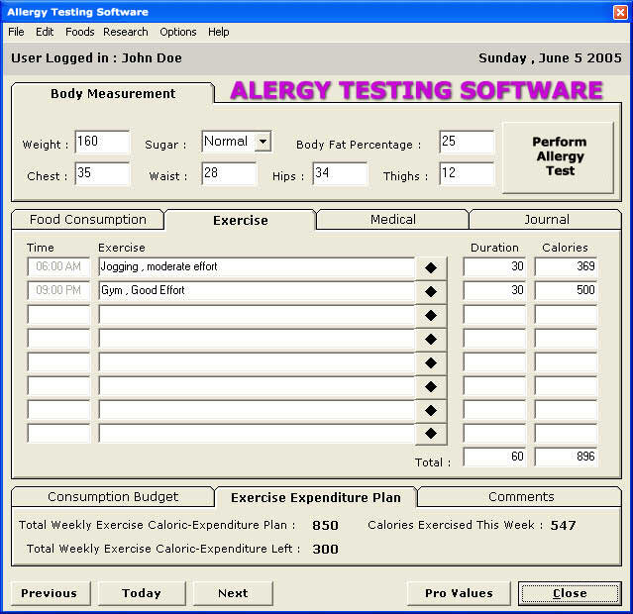
Task: Click calories field showing 500
Action: [x=566, y=290]
